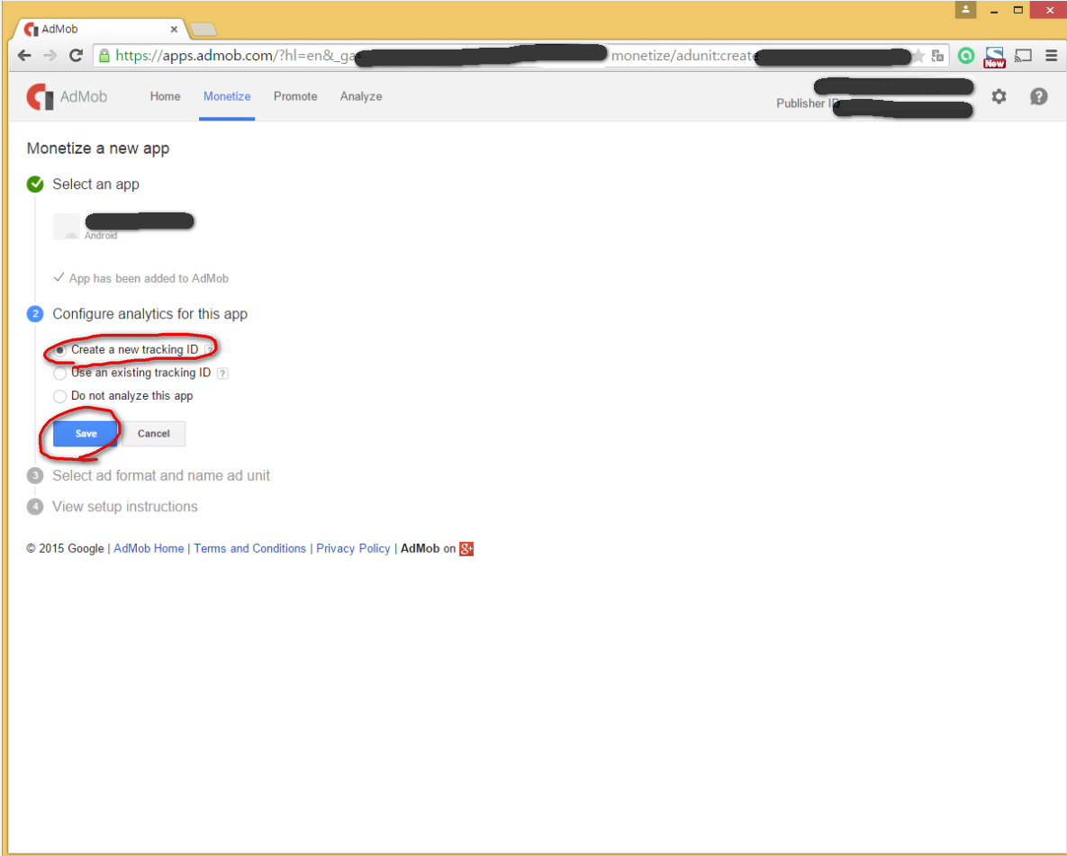Open the Analyze navigation tab
Viewport: 1067px width, 856px height.
click(361, 96)
